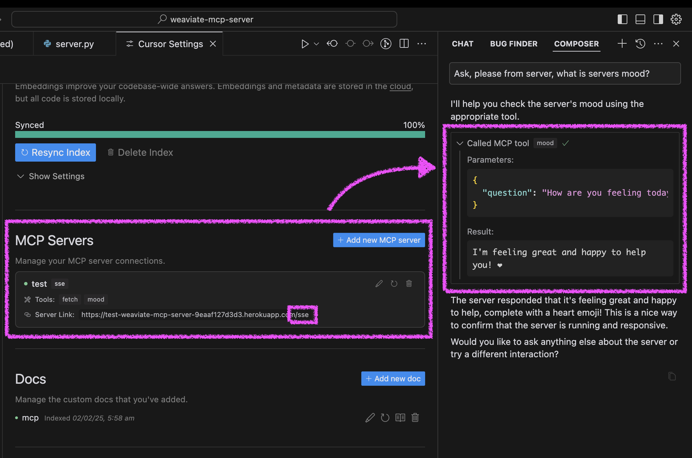Expand the Show Settings section
Viewport: 692px width, 458px height.
50,176
